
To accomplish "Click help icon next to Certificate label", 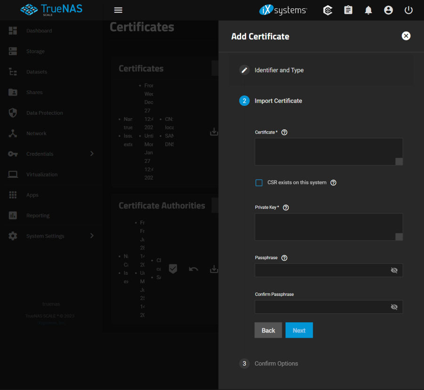I will (x=284, y=133).
